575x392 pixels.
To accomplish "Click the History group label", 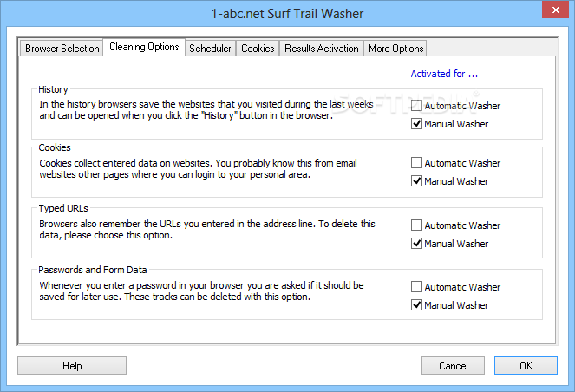I will pos(53,89).
